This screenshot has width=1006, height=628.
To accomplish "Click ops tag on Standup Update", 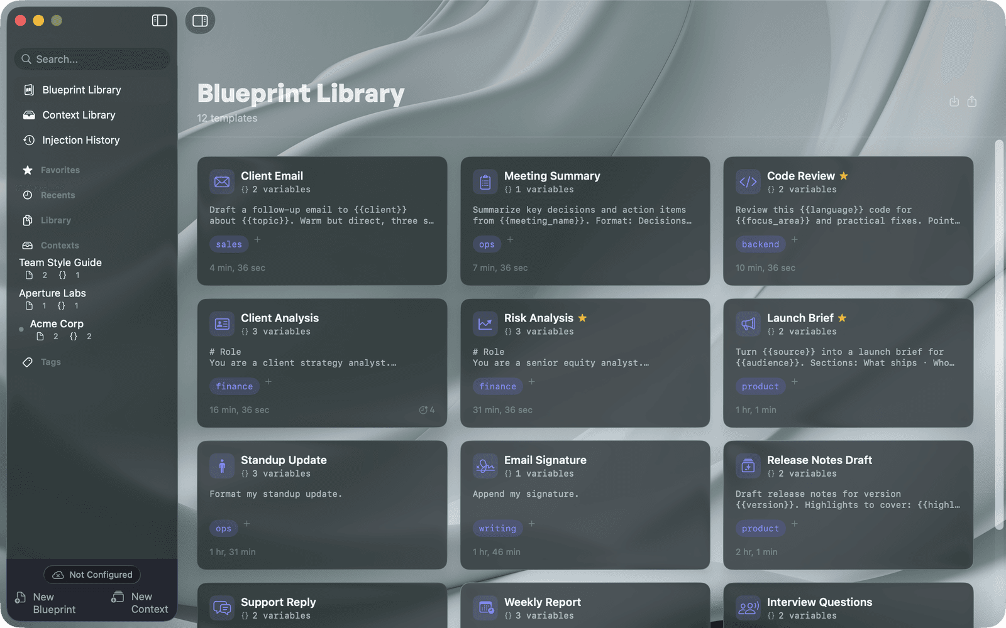I will tap(223, 528).
